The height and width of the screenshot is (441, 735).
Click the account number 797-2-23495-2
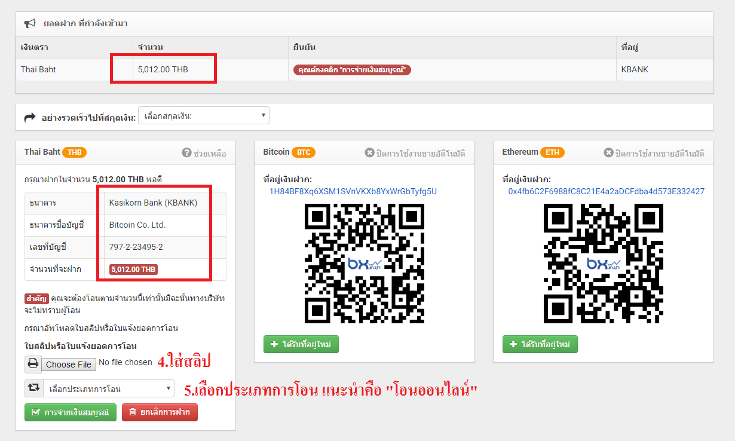click(x=136, y=247)
